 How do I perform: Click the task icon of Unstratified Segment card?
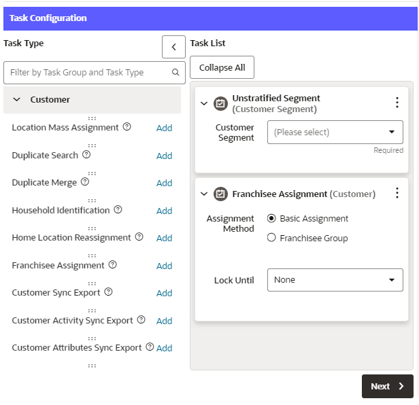click(x=220, y=103)
